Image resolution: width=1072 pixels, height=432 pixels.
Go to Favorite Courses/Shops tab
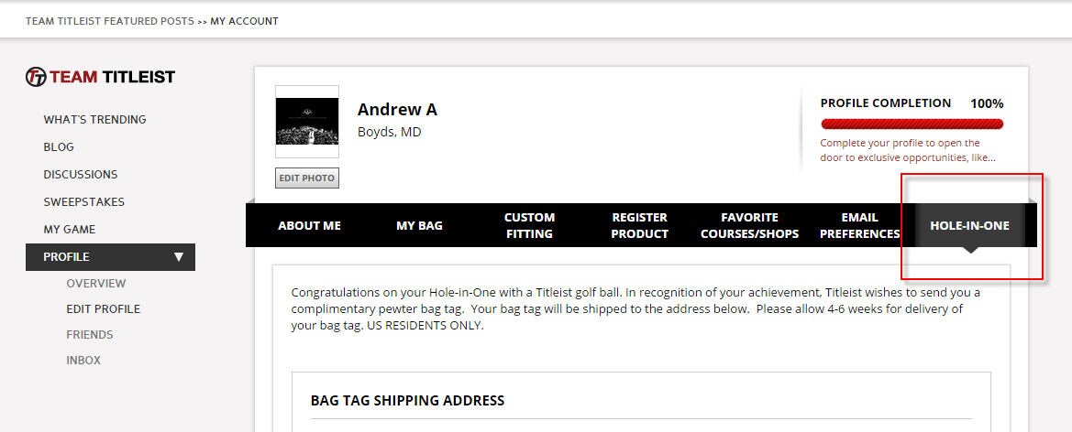[x=749, y=225]
